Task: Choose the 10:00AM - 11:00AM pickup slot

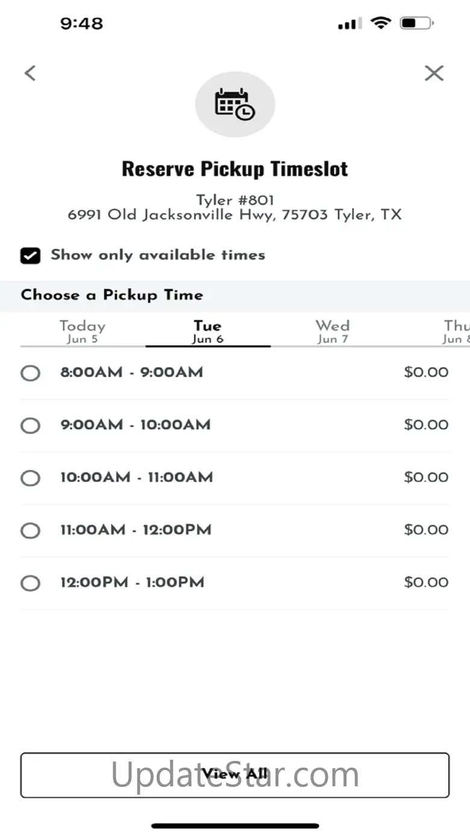Action: [x=30, y=479]
